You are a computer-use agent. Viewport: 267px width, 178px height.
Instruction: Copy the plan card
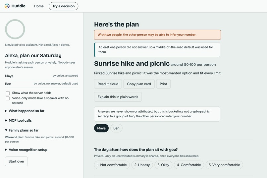coord(139,84)
